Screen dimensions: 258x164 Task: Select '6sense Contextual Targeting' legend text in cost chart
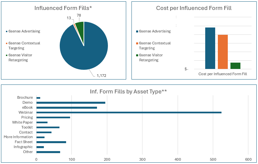tap(155, 45)
